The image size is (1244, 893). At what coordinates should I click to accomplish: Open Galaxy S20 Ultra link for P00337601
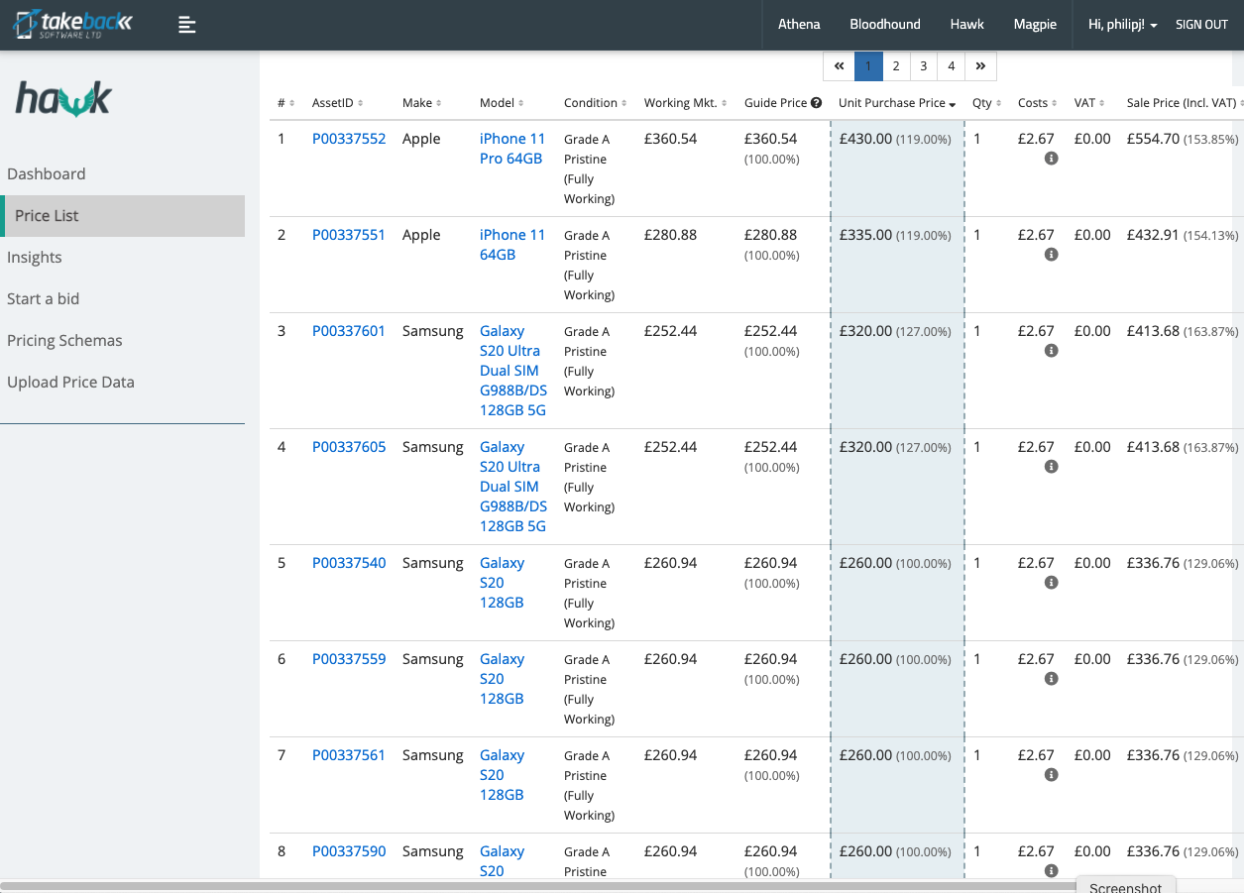click(x=513, y=371)
